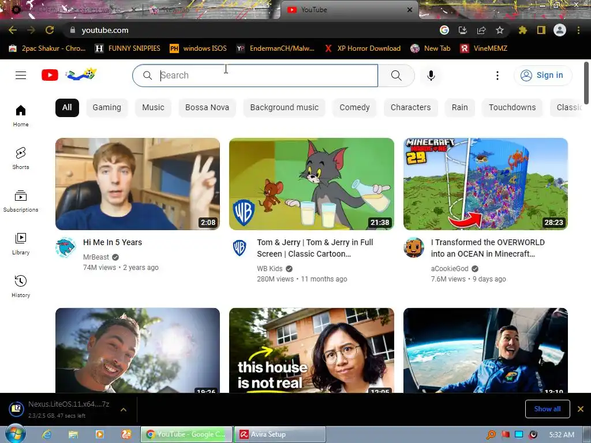This screenshot has height=443, width=591.
Task: Close the downloads bar
Action: click(x=581, y=409)
